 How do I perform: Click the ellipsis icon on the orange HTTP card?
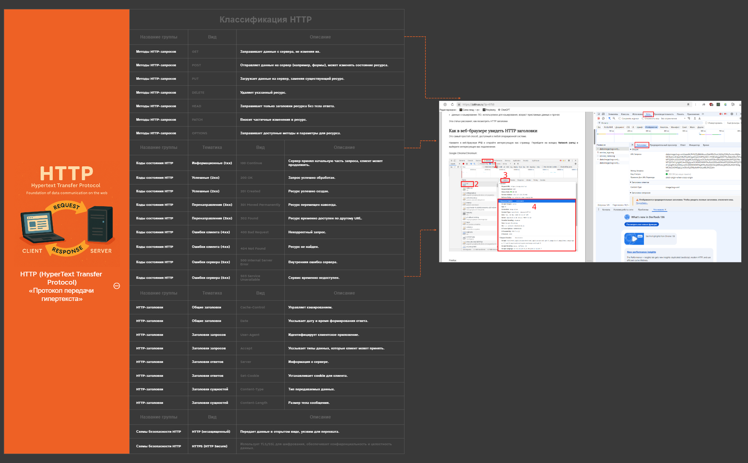(x=117, y=286)
